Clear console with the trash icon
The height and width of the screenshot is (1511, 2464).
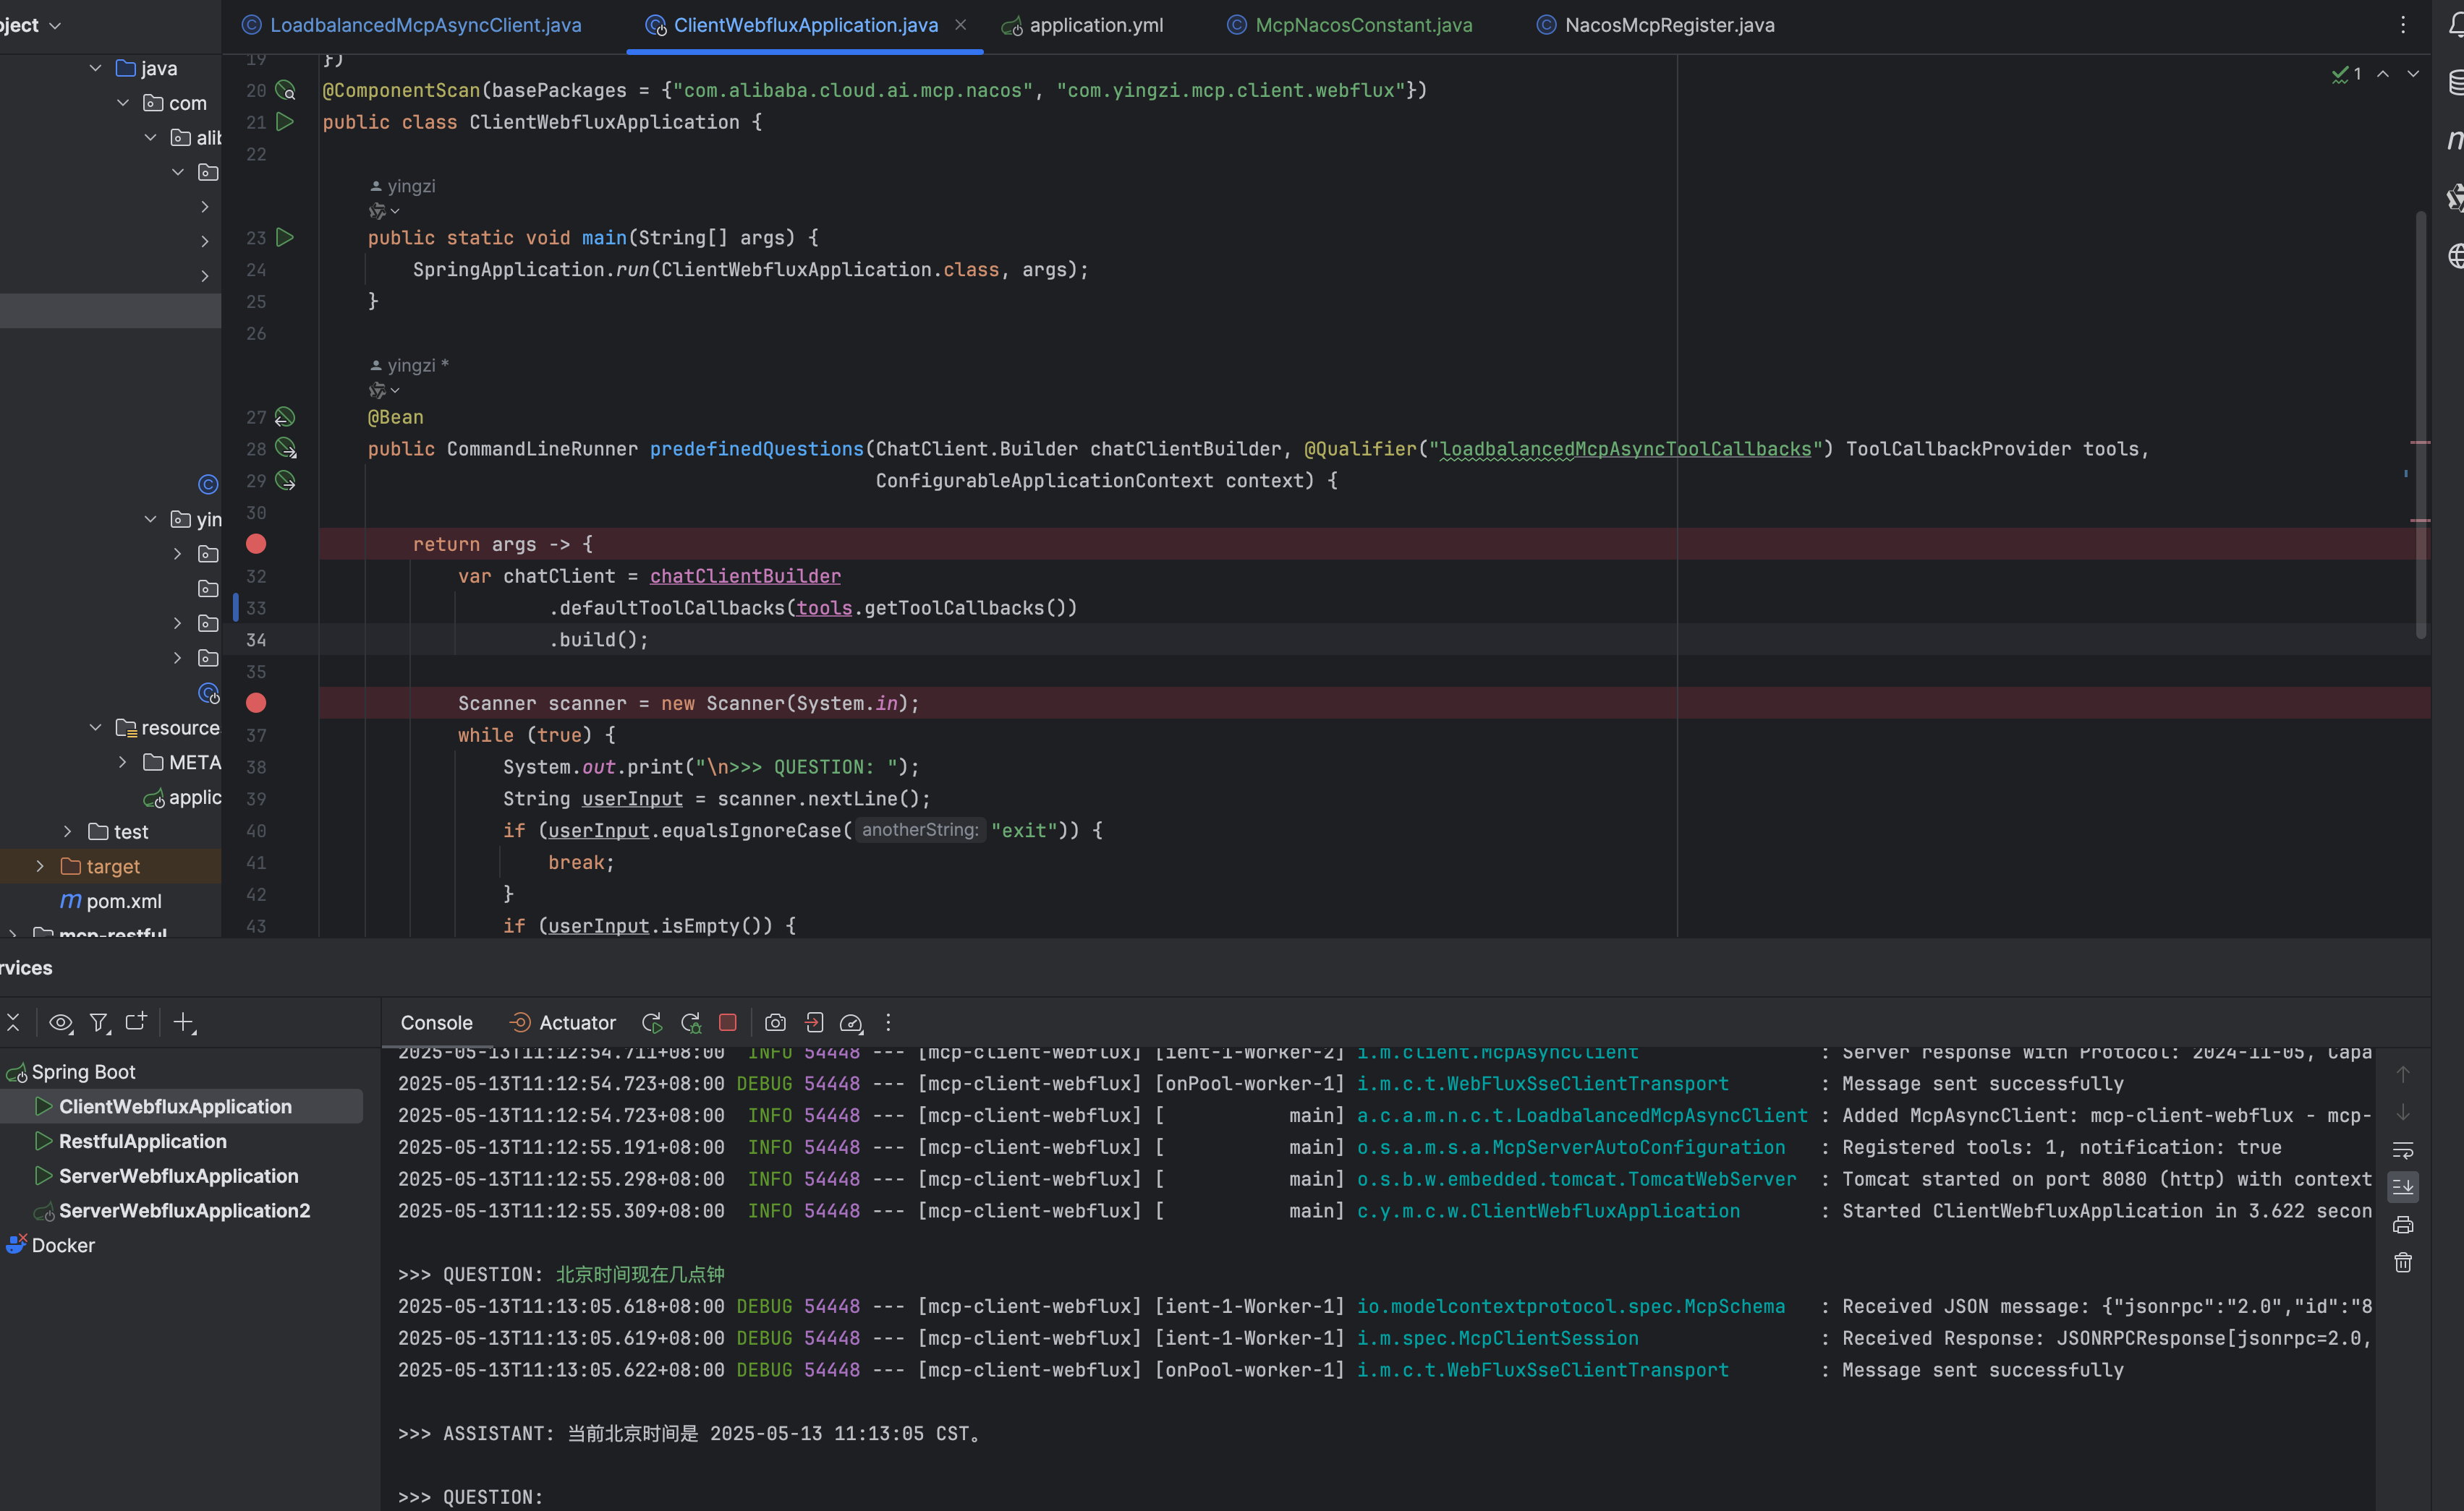click(2403, 1263)
